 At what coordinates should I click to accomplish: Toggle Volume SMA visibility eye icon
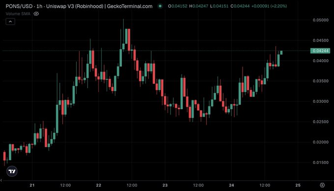36,14
